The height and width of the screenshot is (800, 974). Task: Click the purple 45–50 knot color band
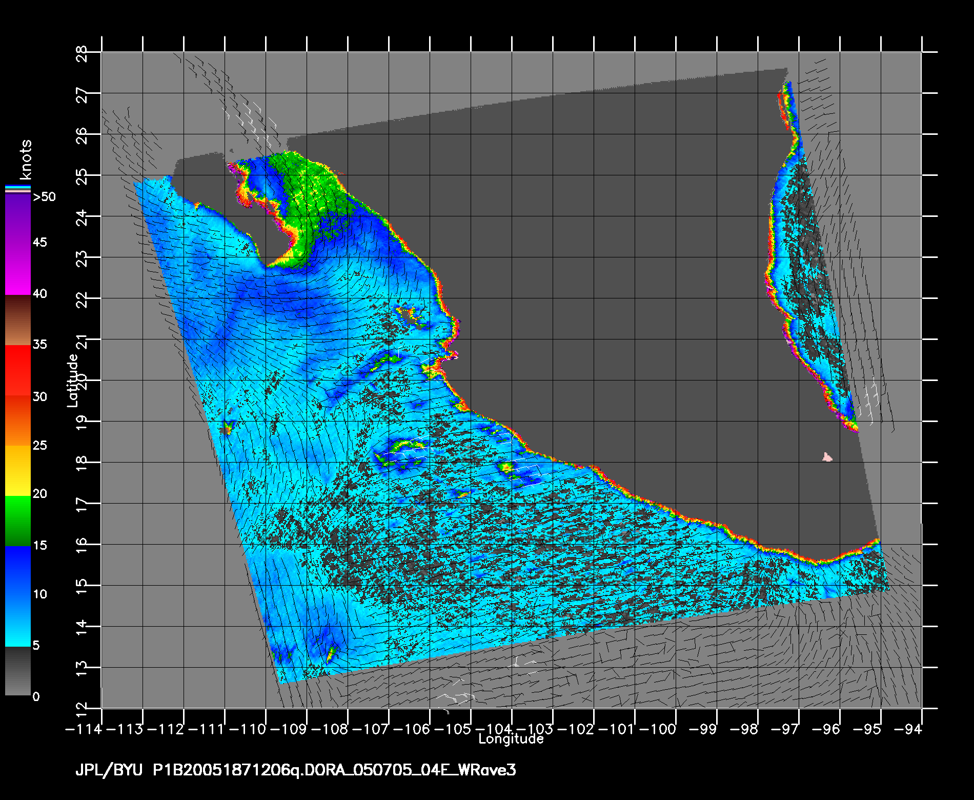(x=18, y=219)
